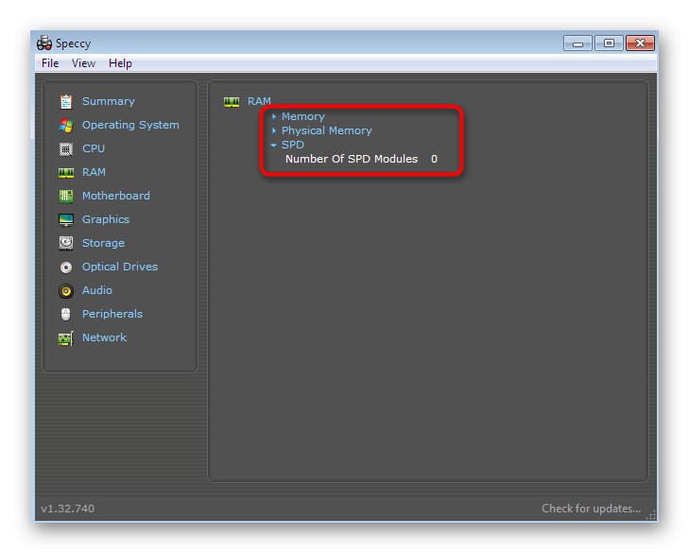This screenshot has height=553, width=689.
Task: Select the RAM section label in sidebar
Action: click(94, 172)
